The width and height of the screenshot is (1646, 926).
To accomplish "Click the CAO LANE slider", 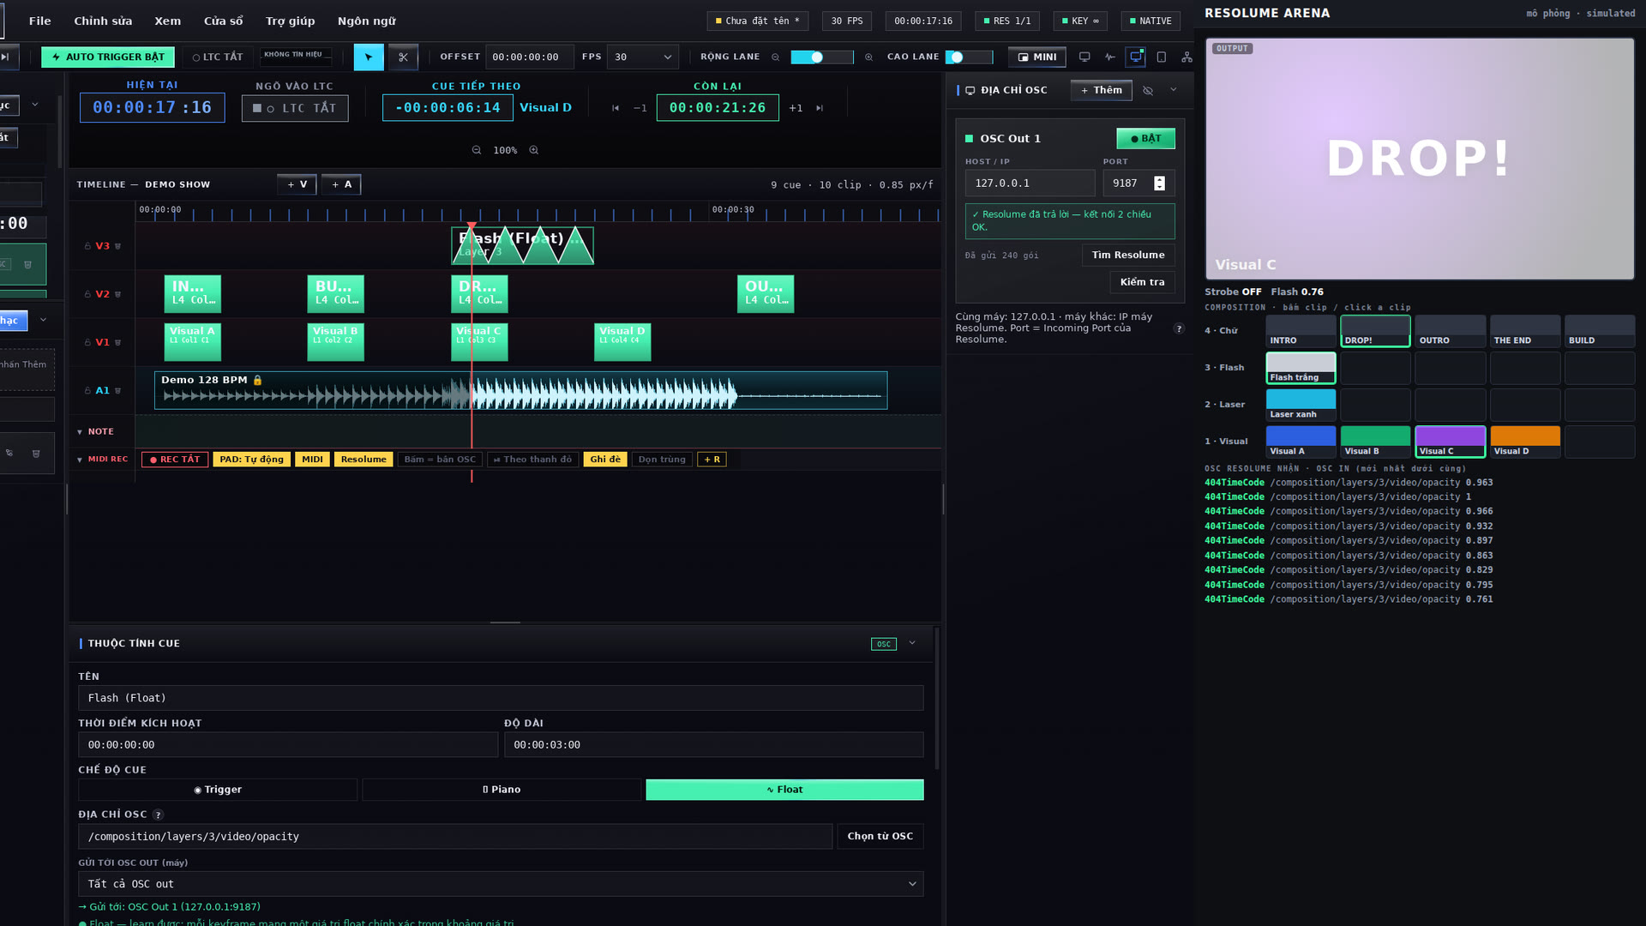I will click(969, 57).
